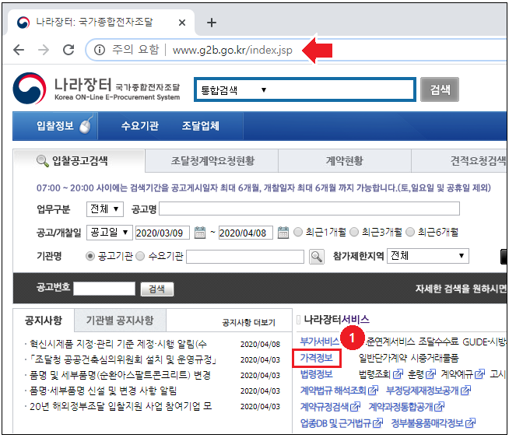The image size is (509, 438).
Task: Switch to 공지사항 tab
Action: (x=44, y=321)
